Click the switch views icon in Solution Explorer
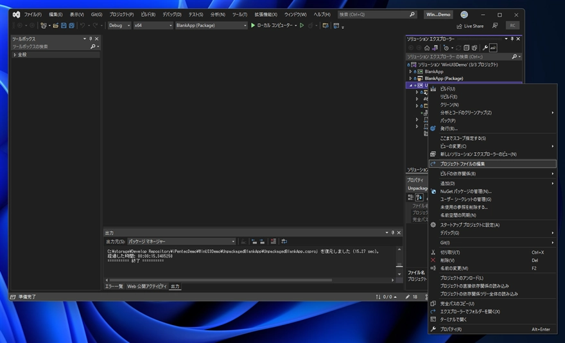This screenshot has height=343, width=565. coord(435,48)
